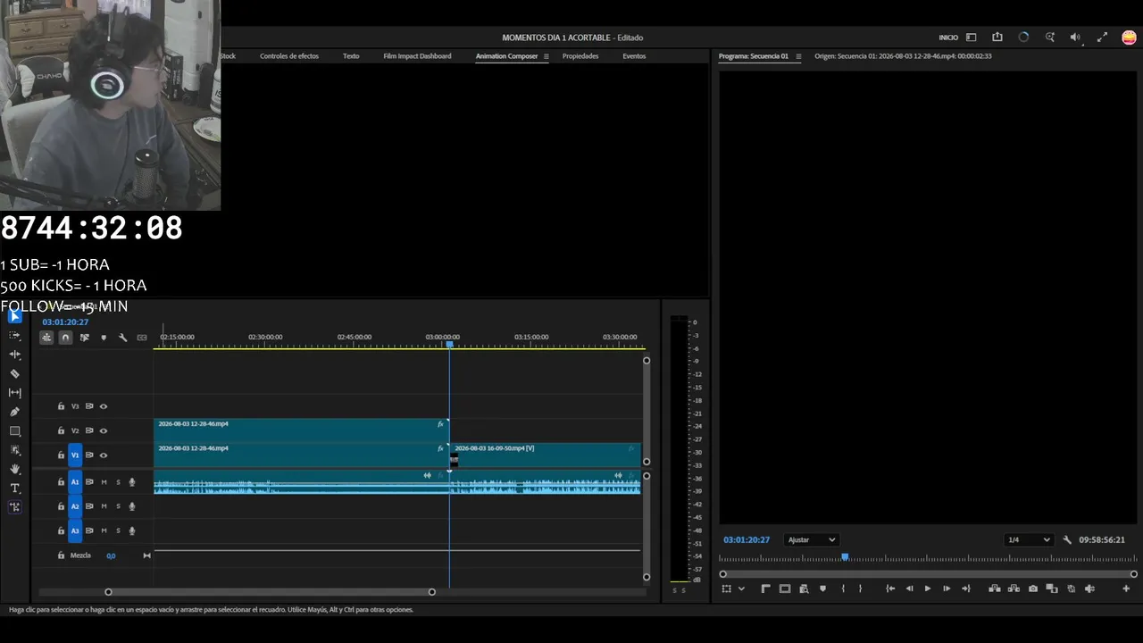Open the Ajustar zoom level dropdown
Screen dimensions: 1143x643
[811, 540]
